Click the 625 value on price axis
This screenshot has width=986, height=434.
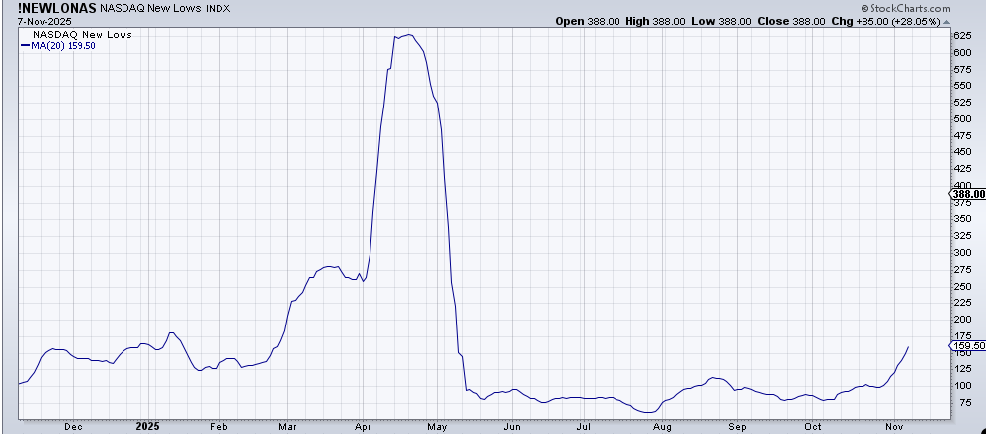tap(962, 35)
